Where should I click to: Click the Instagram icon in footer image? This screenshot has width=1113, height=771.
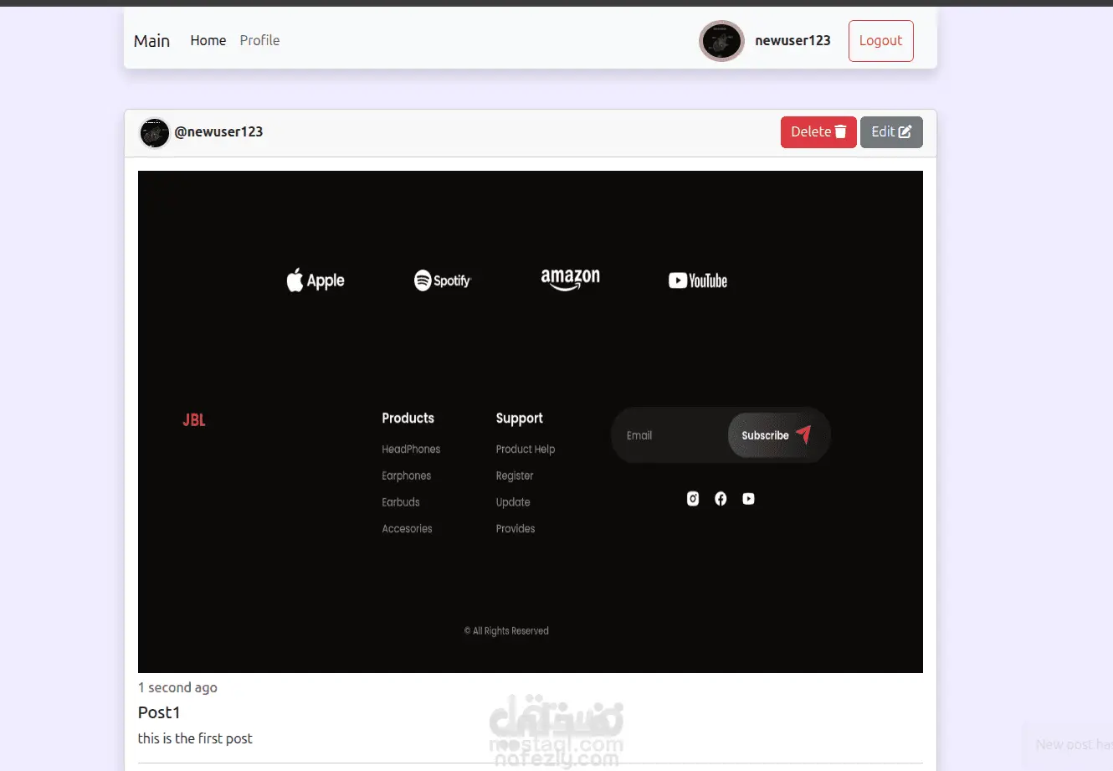693,499
